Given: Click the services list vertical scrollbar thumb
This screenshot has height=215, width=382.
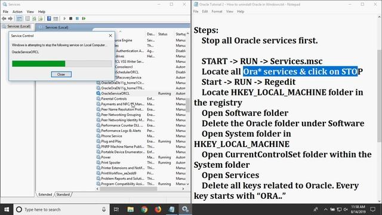Looking at the screenshot, I should 187,105.
